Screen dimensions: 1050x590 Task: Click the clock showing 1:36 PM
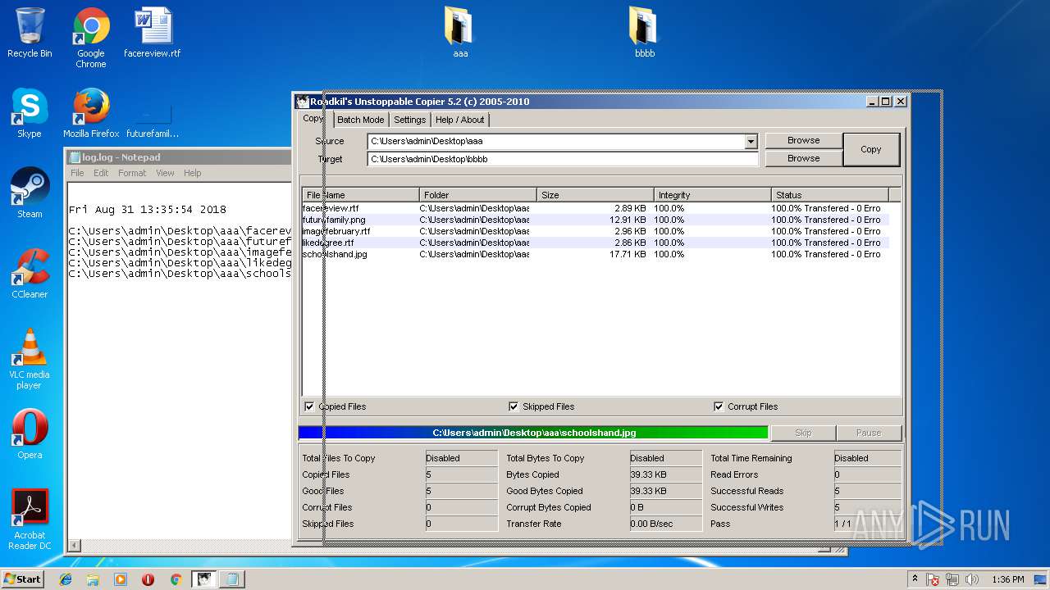click(x=1007, y=579)
